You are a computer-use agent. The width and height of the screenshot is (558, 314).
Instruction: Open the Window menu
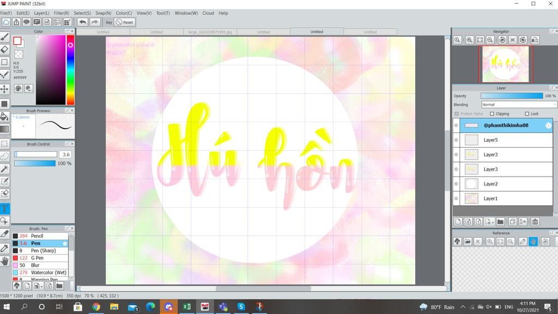(186, 13)
